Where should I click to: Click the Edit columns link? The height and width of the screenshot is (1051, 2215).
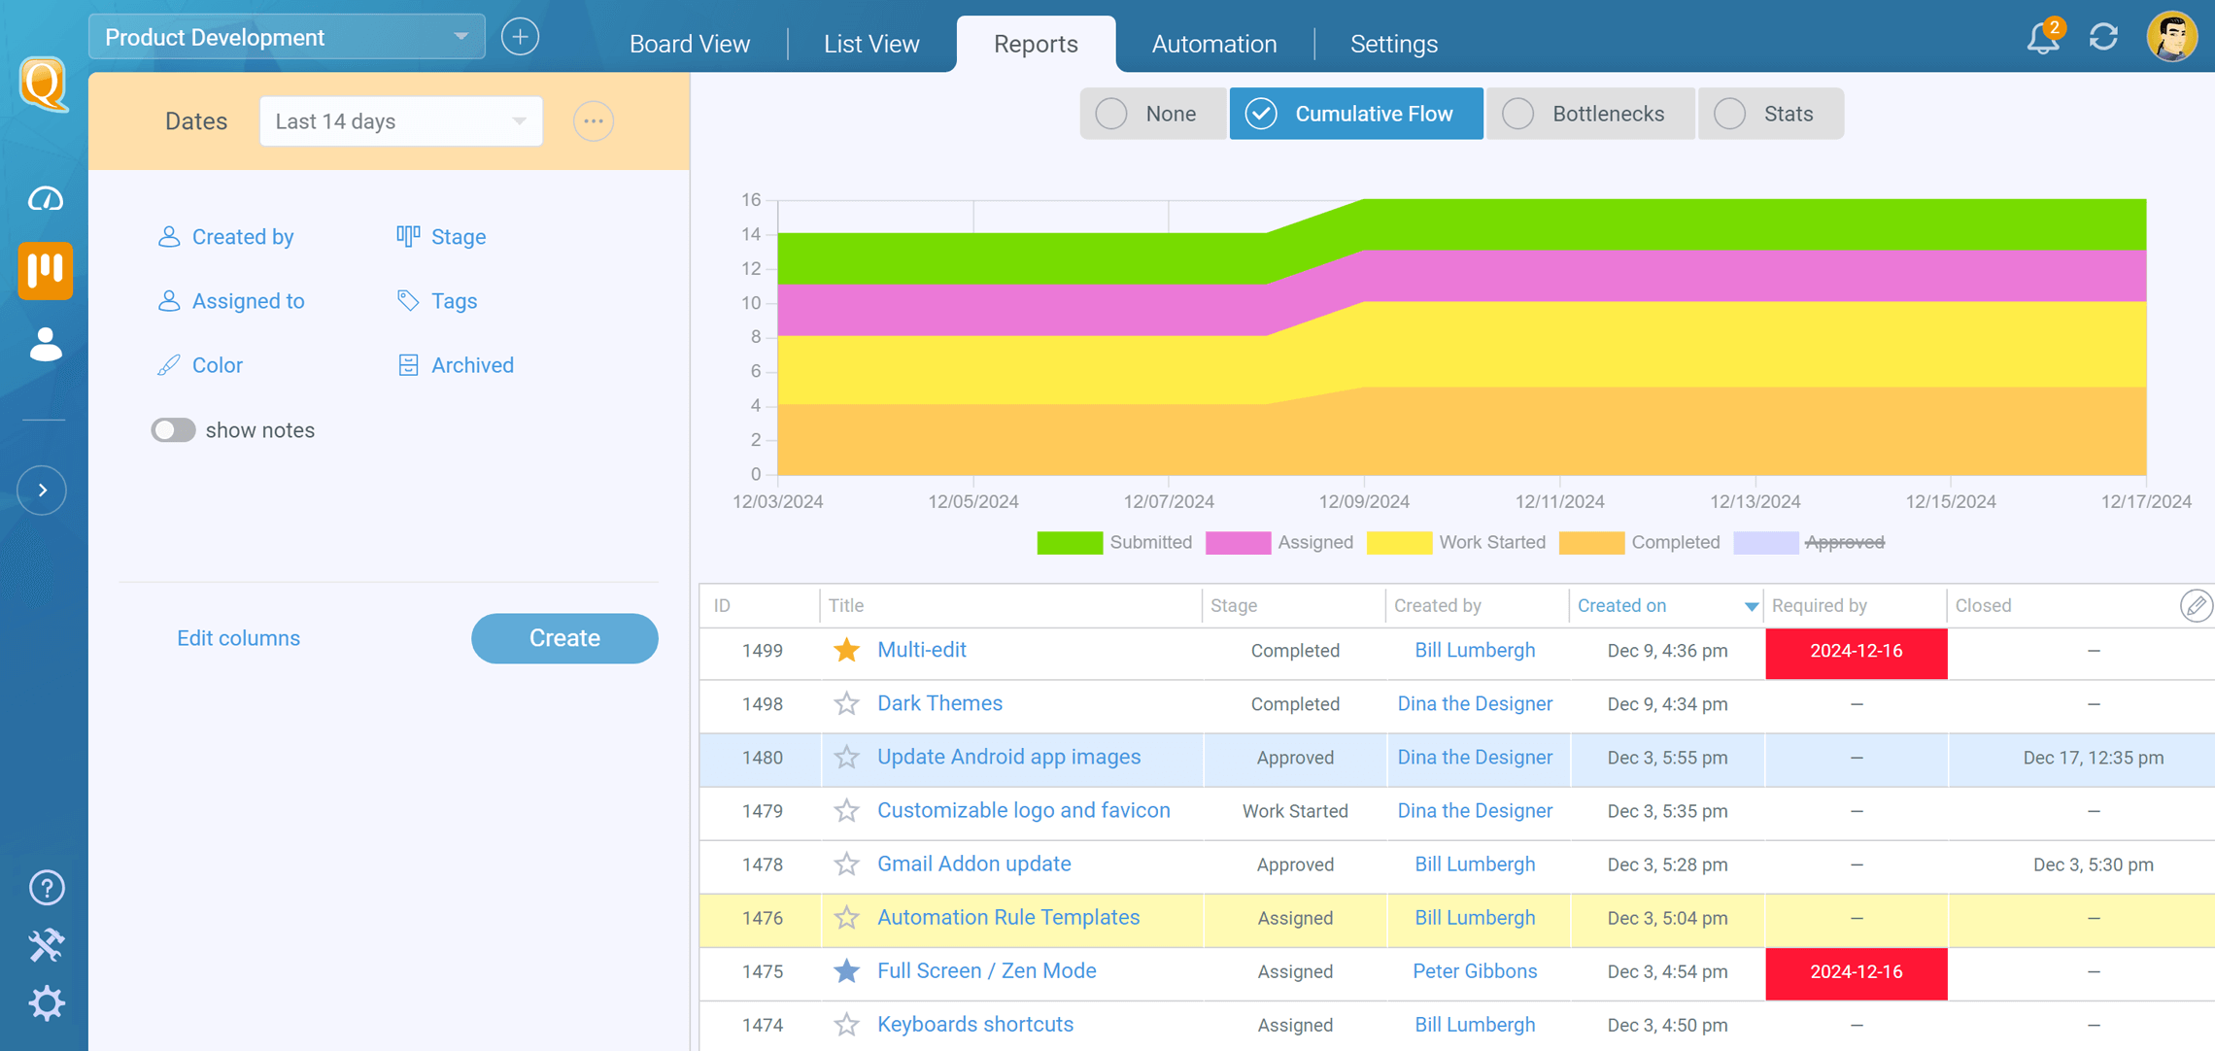pyautogui.click(x=238, y=638)
